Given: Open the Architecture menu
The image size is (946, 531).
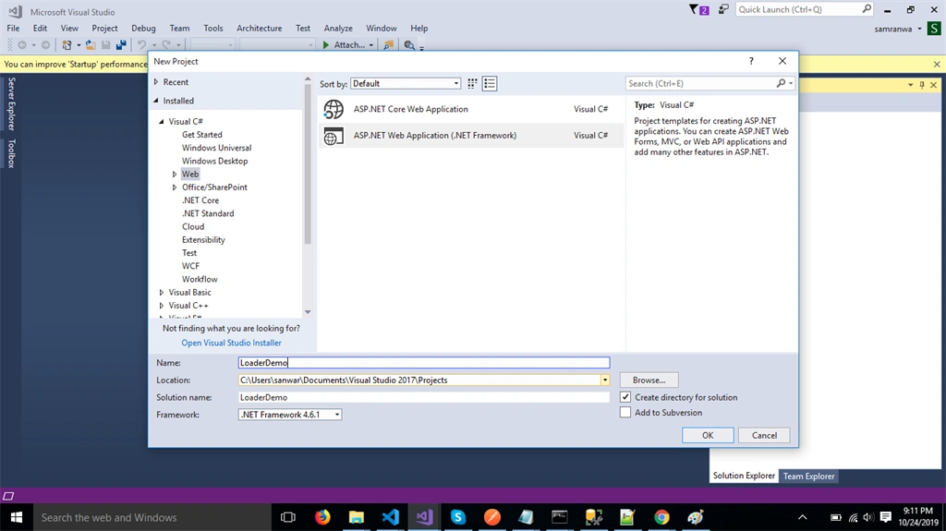Looking at the screenshot, I should pos(259,29).
